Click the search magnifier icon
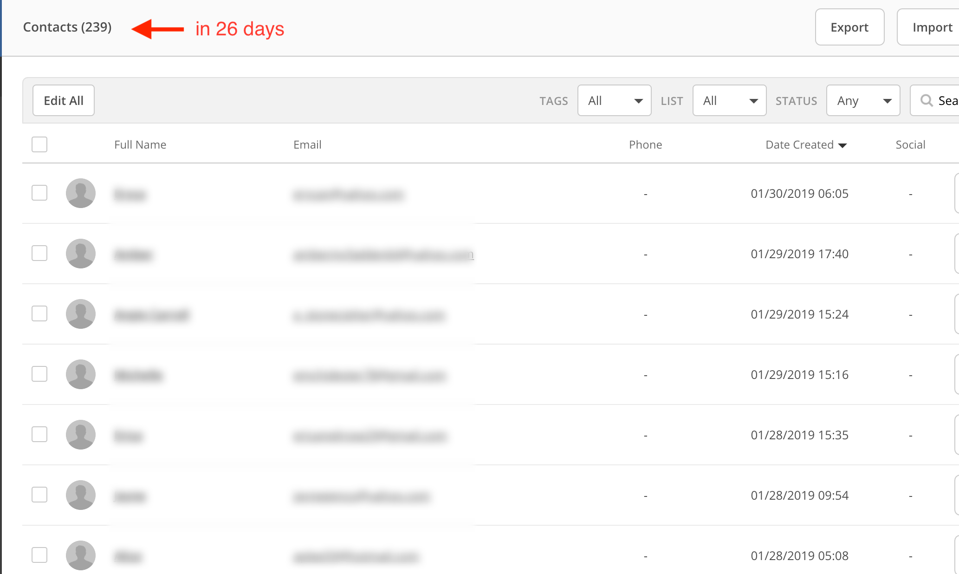Image resolution: width=959 pixels, height=574 pixels. click(927, 100)
